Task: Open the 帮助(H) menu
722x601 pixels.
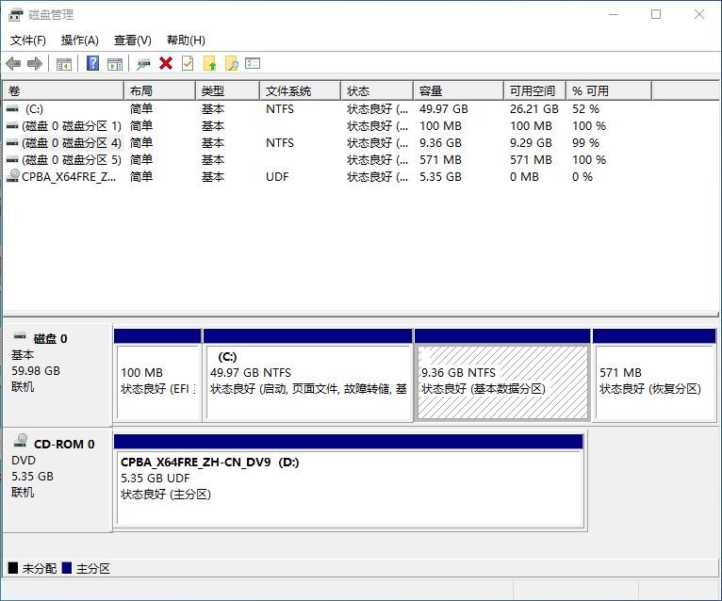Action: 186,41
